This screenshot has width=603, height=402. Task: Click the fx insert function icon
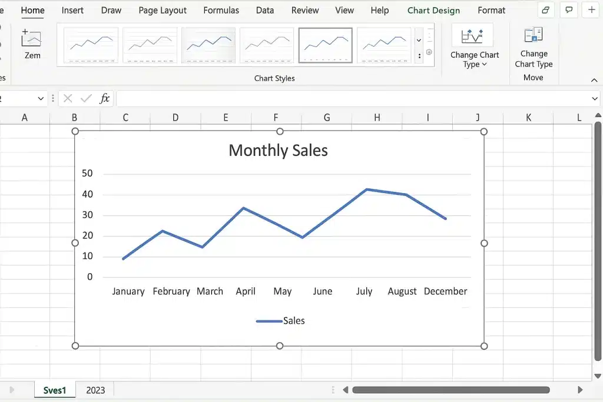point(104,98)
